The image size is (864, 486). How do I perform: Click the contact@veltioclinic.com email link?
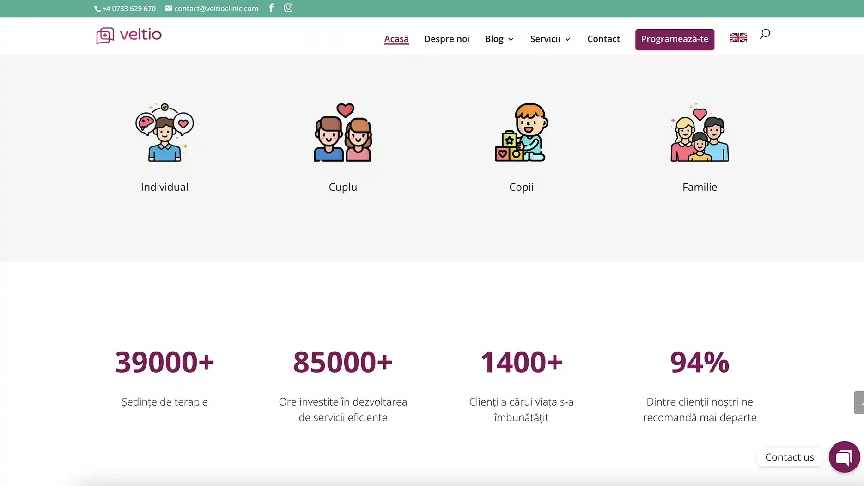pyautogui.click(x=216, y=9)
